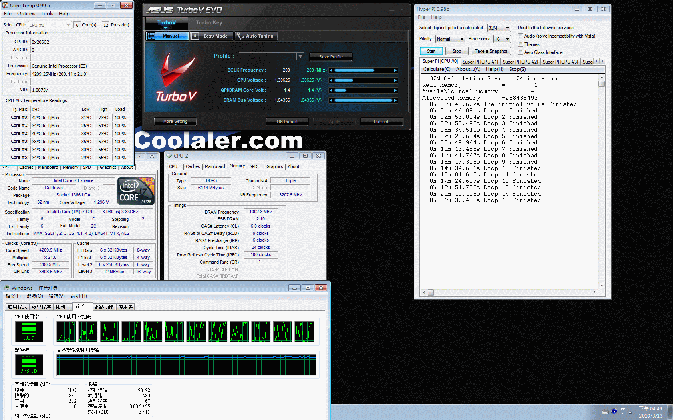Click the OS Default button in TurboV
Viewport: 673px width, 420px height.
pyautogui.click(x=287, y=122)
